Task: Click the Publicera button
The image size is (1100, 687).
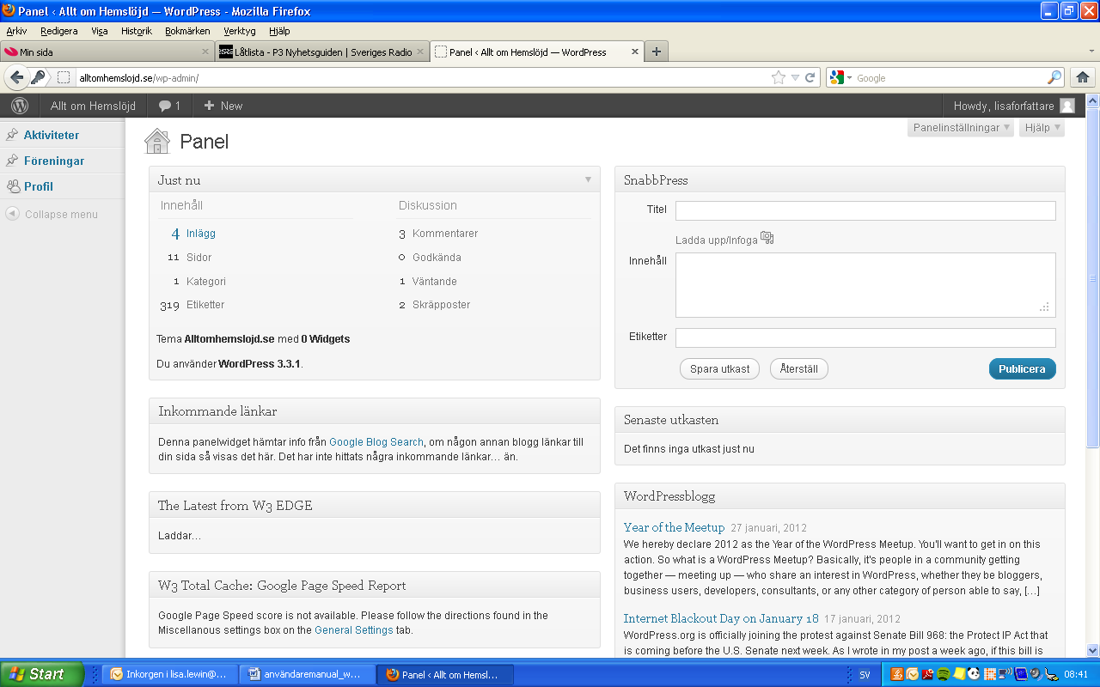Action: coord(1022,368)
